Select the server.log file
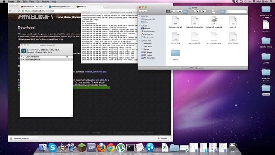Image resolution: width=275 pixels, height=155 pixels. tap(176, 38)
